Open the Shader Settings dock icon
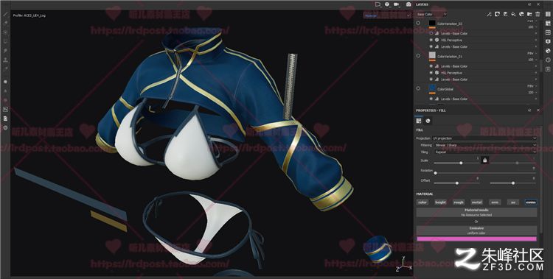The image size is (553, 279). tap(548, 41)
